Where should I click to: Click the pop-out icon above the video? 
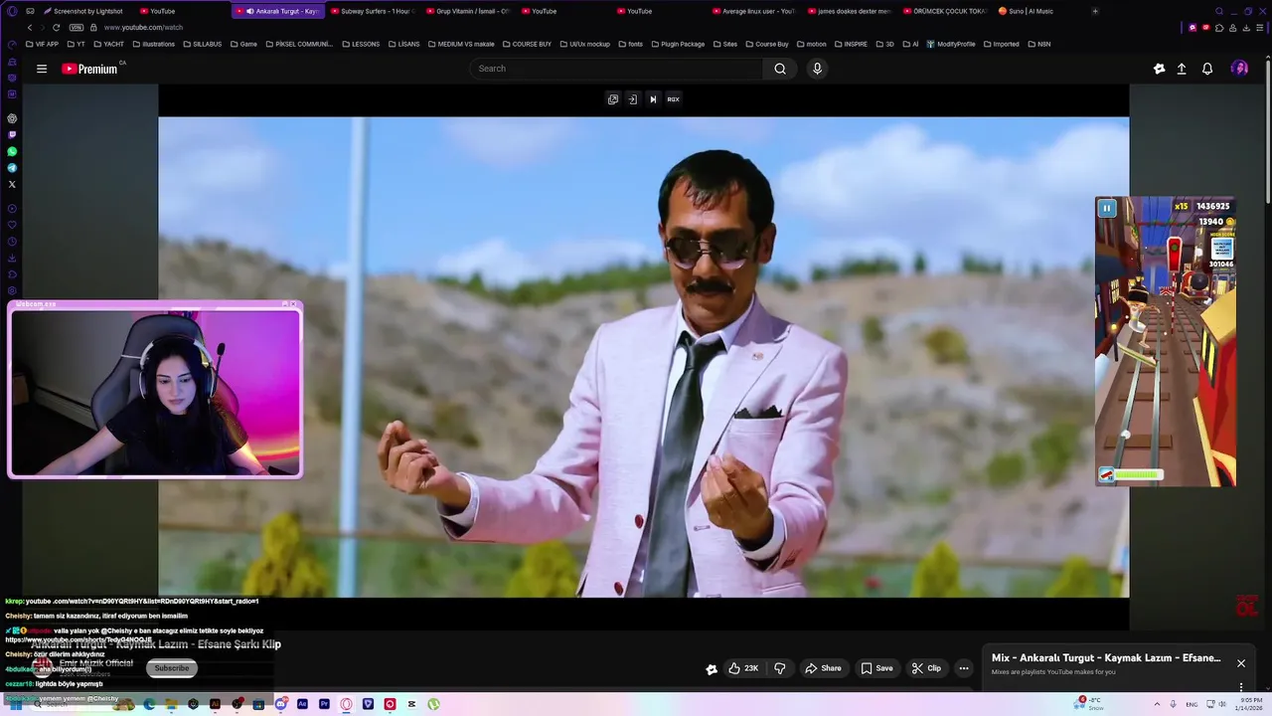(x=613, y=99)
